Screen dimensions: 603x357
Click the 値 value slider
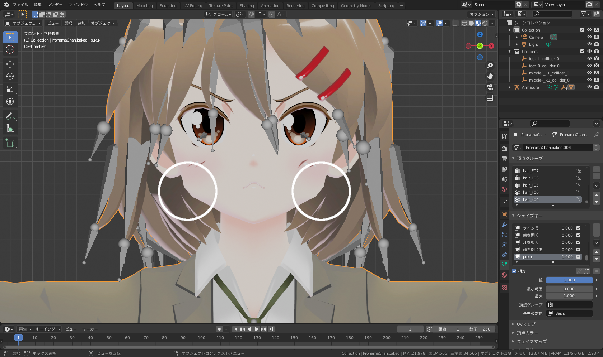(569, 280)
